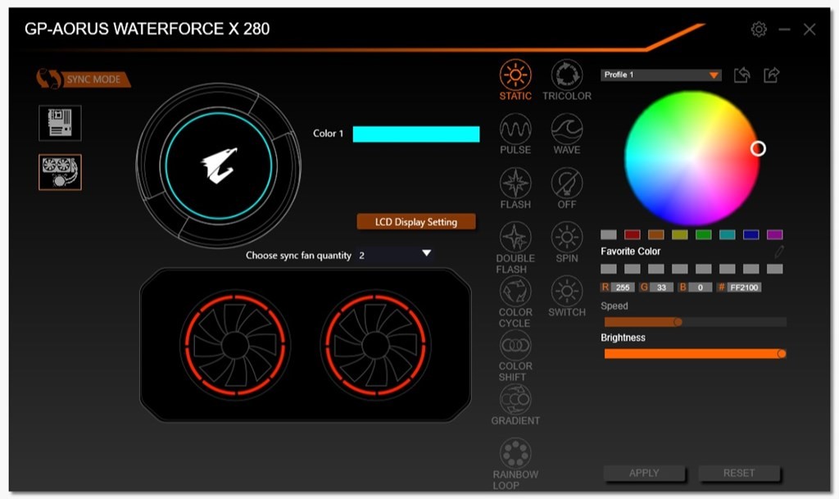839x499 pixels.
Task: Pick a color on the color wheel
Action: [x=692, y=158]
